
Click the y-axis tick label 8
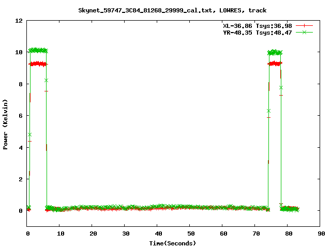pos(21,84)
